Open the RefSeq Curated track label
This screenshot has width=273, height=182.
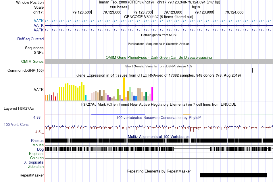[x=30, y=39]
